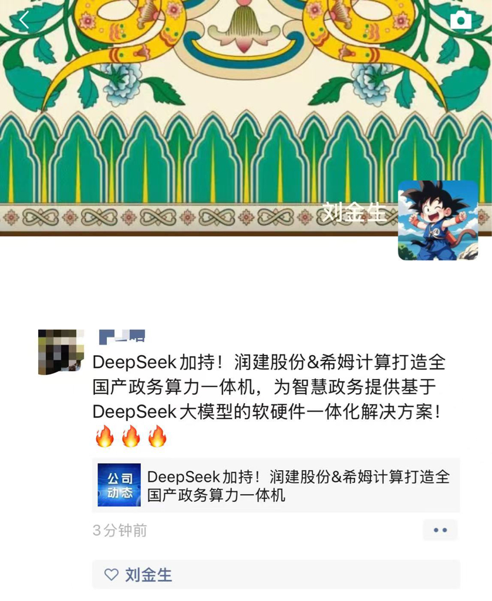Tap the blurred poster name above the post
Image resolution: width=492 pixels, height=601 pixels.
pos(122,336)
